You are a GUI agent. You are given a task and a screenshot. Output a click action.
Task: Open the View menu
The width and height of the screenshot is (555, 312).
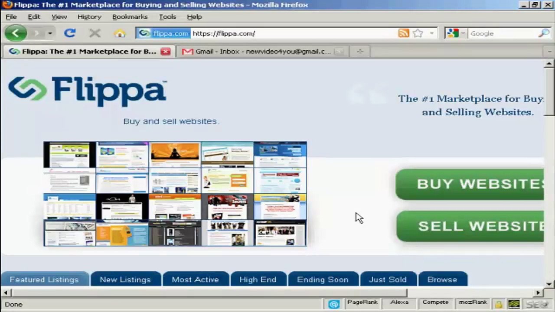[59, 16]
